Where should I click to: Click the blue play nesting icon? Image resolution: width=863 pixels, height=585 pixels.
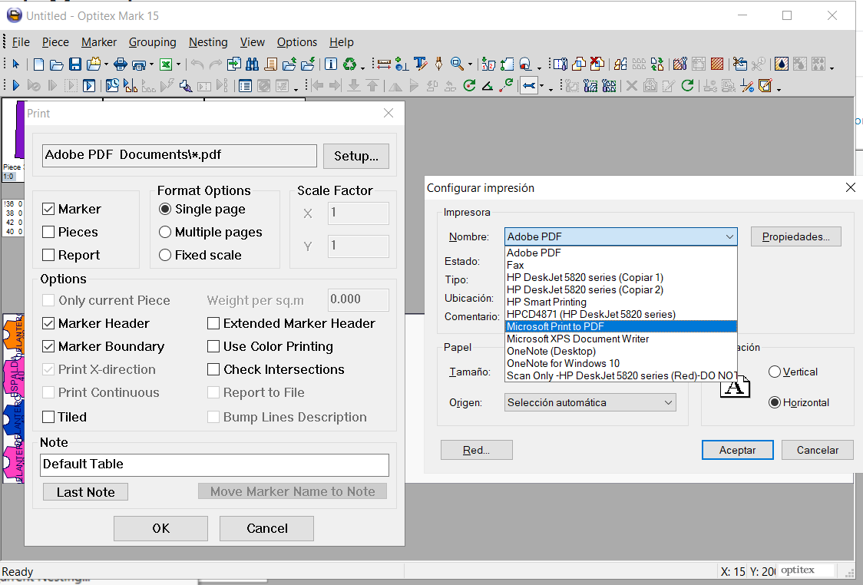point(16,85)
